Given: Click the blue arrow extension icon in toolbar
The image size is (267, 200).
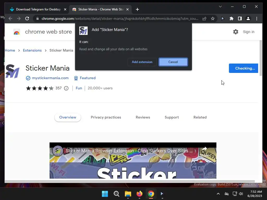Looking at the screenshot, I should pyautogui.click(x=223, y=18).
